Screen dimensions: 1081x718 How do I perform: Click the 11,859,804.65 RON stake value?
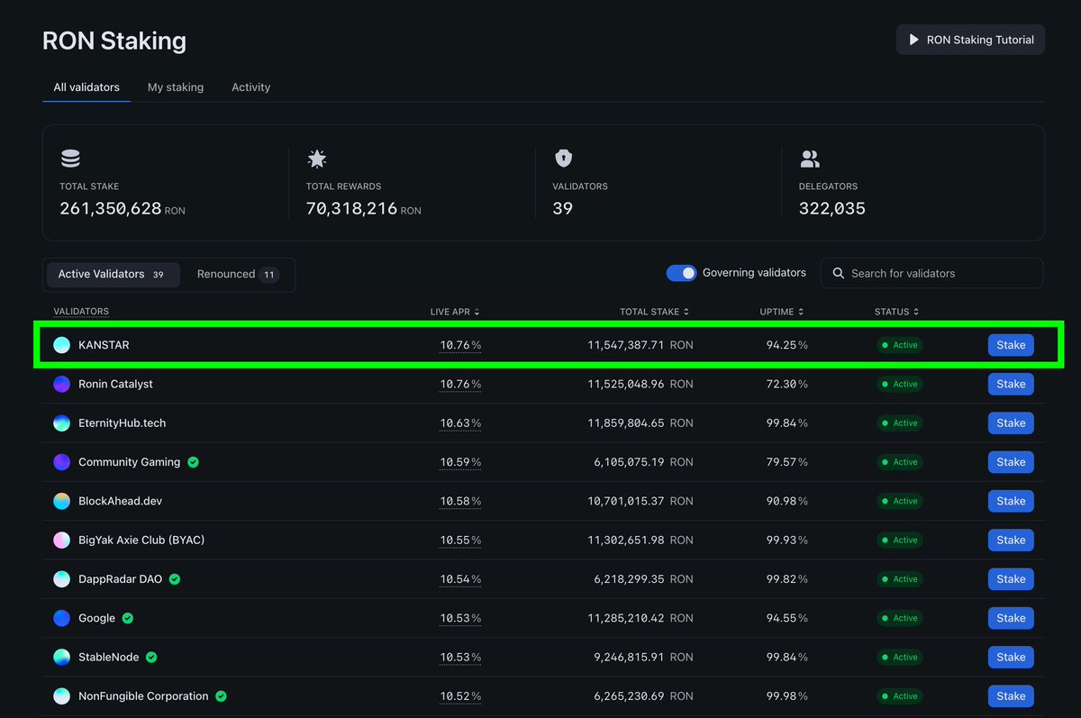[640, 423]
